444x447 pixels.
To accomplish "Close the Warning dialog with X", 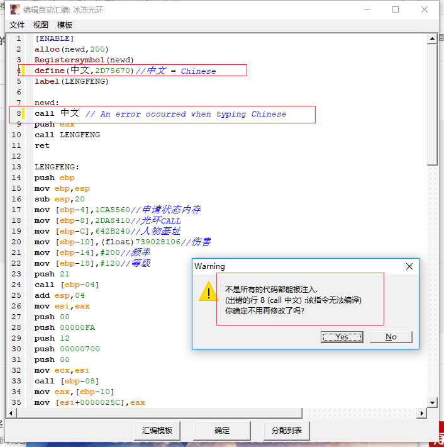I will (x=409, y=266).
